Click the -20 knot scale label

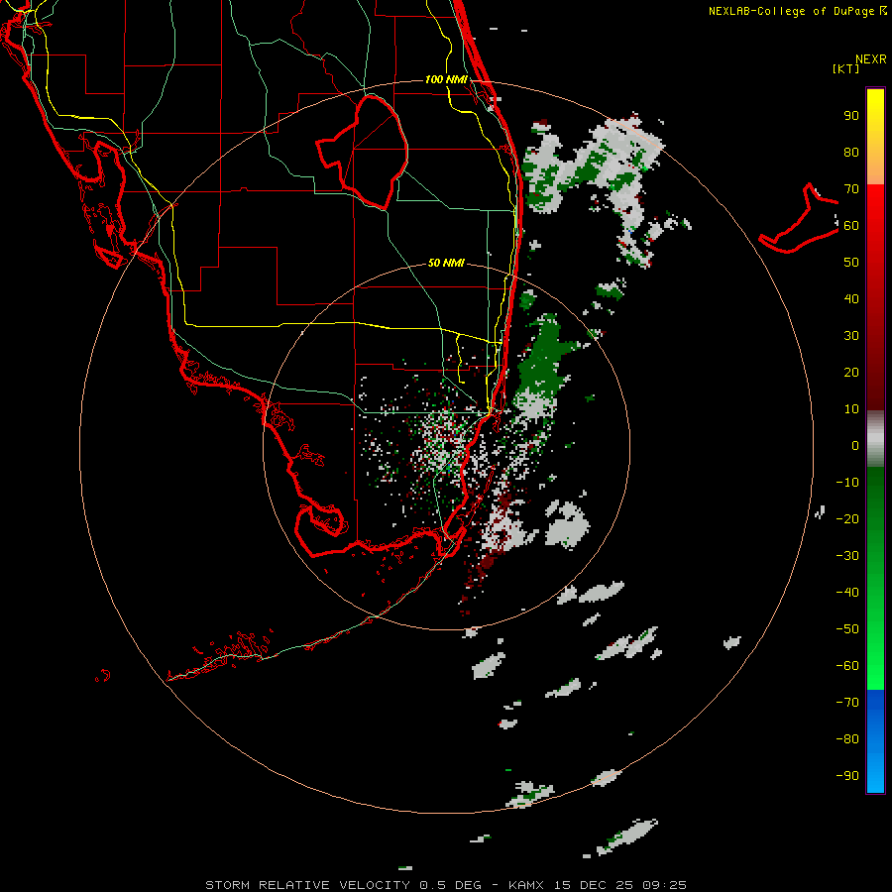pyautogui.click(x=847, y=518)
